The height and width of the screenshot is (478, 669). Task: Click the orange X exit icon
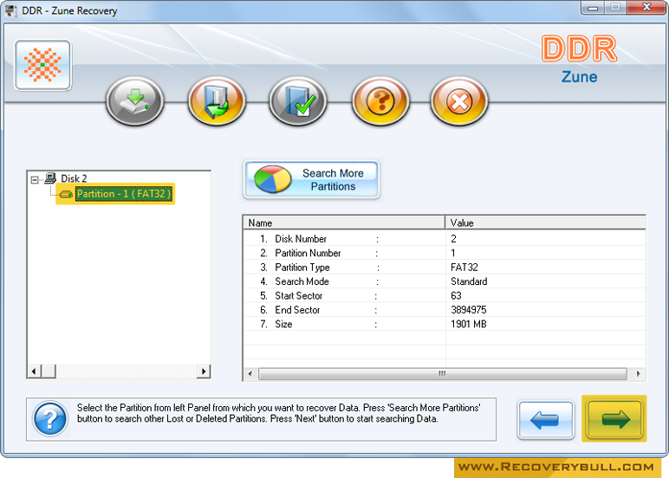pos(459,101)
